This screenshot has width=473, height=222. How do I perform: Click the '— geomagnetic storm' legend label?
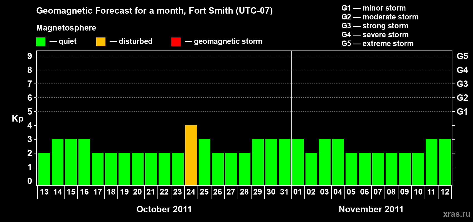click(x=223, y=42)
